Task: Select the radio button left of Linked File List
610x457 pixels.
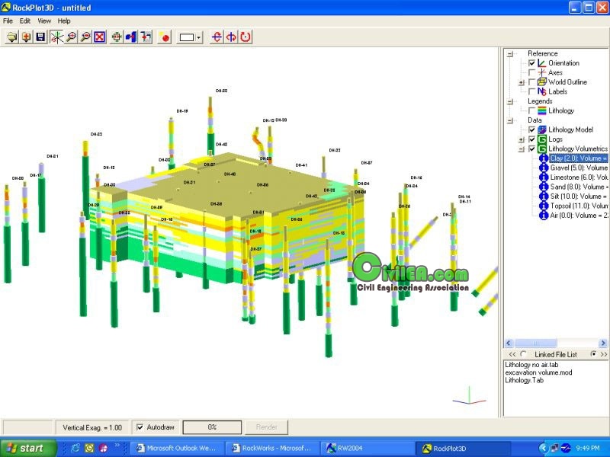Action: [x=523, y=354]
